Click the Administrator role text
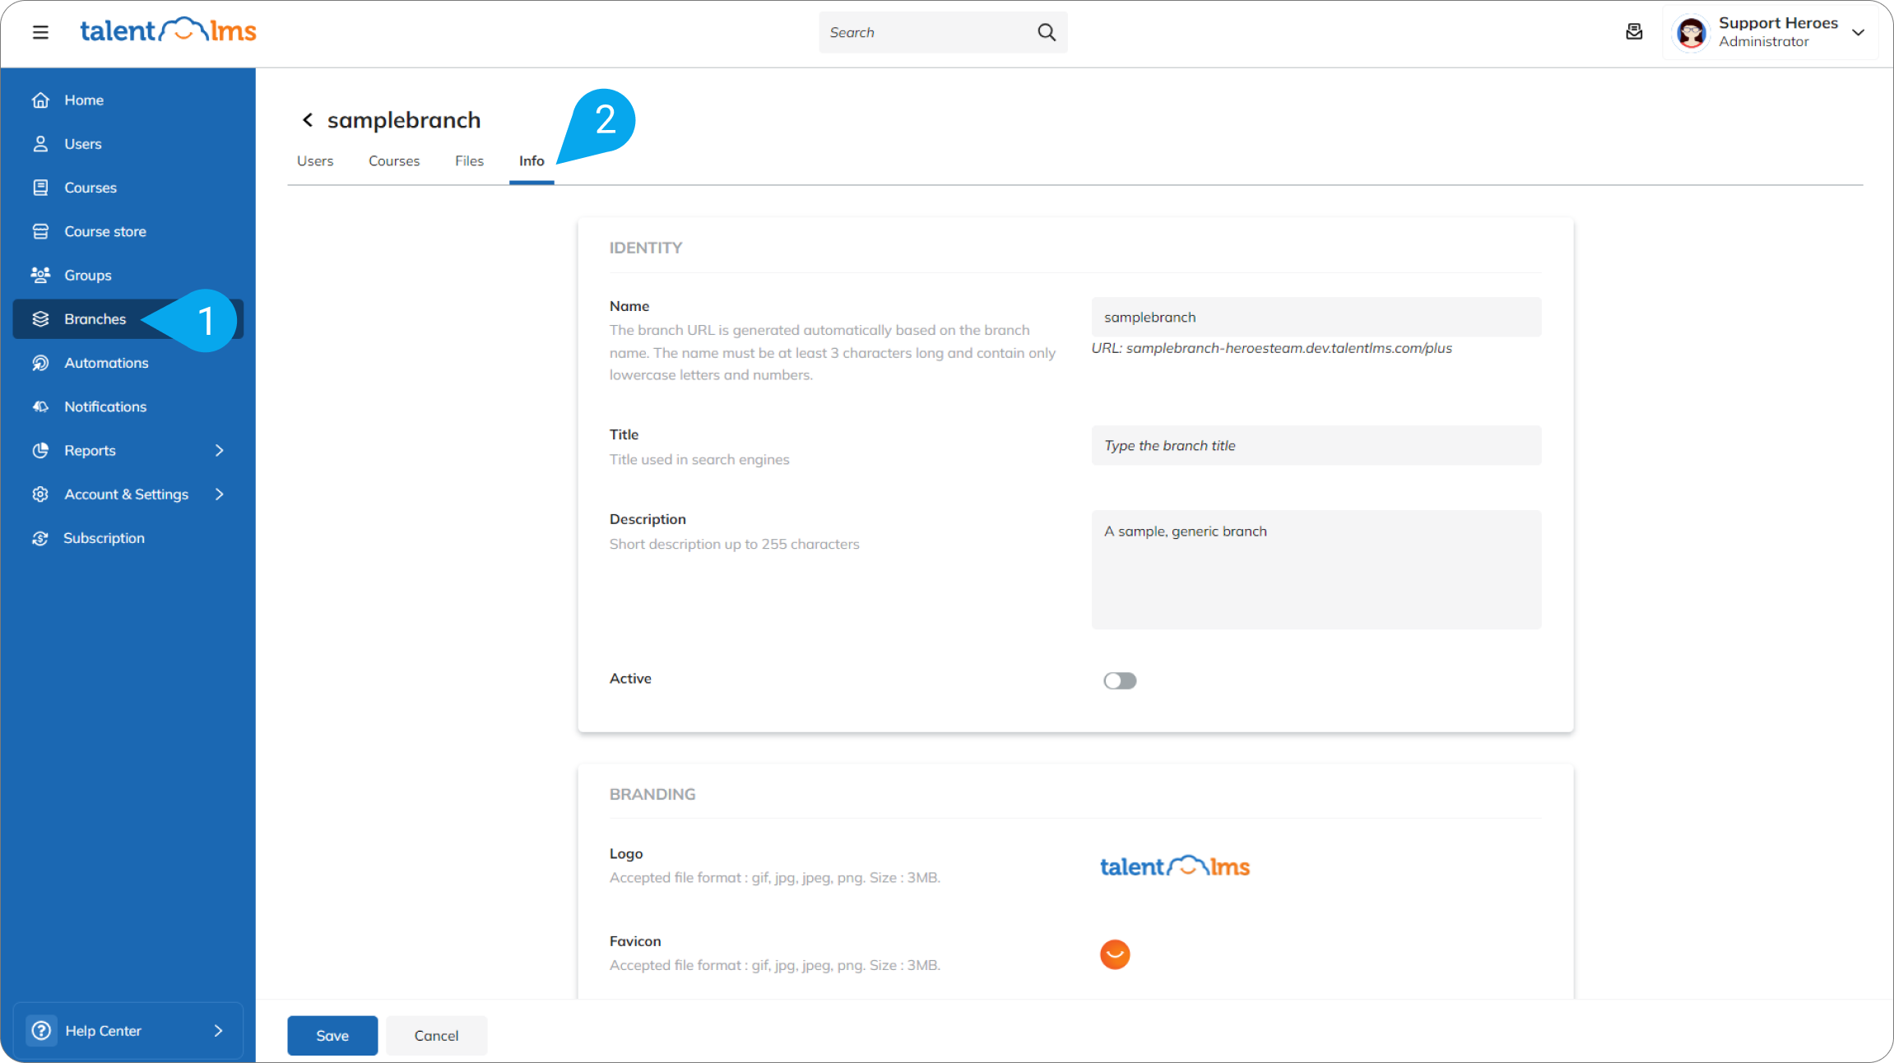 click(1763, 42)
